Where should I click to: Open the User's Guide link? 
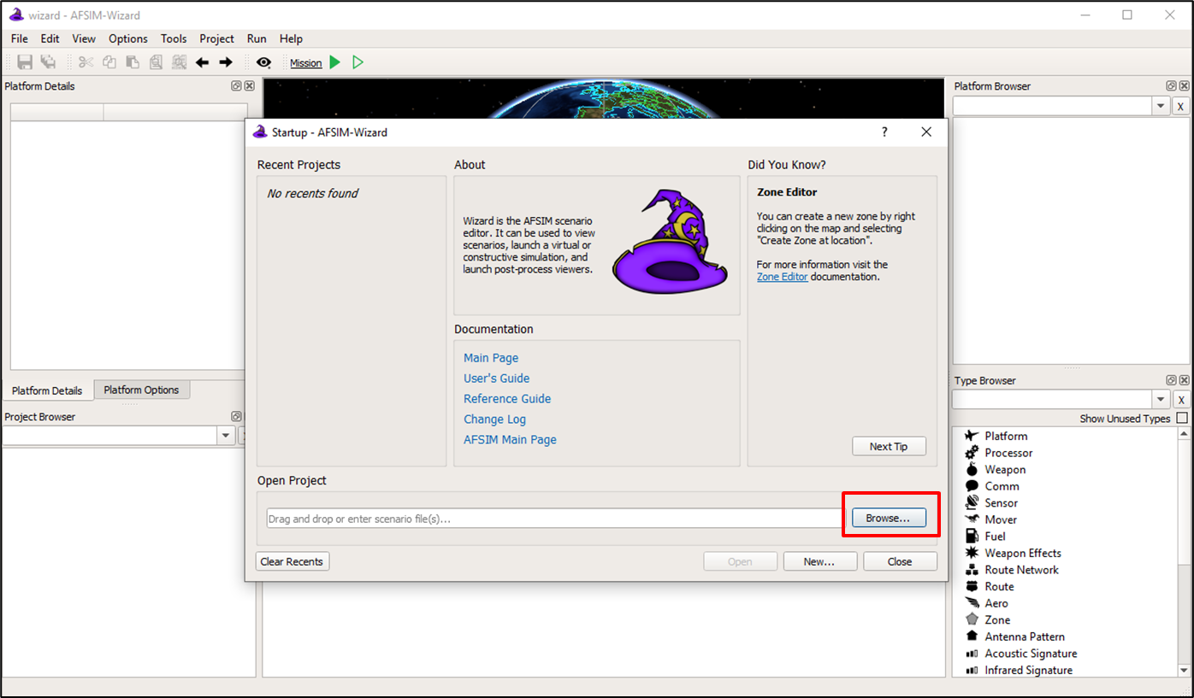click(497, 378)
